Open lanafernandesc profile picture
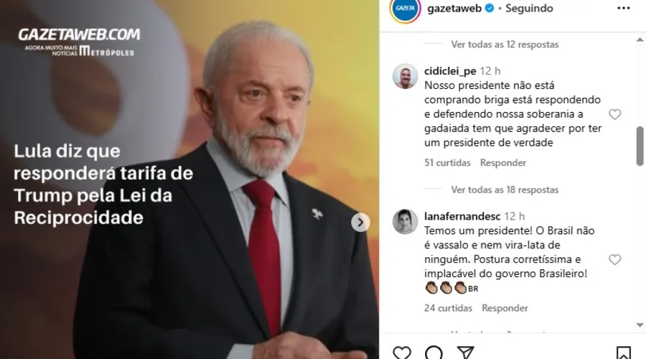The width and height of the screenshot is (646, 359). click(405, 221)
